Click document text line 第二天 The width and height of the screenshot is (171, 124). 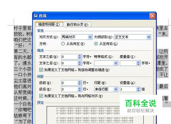[21, 51]
